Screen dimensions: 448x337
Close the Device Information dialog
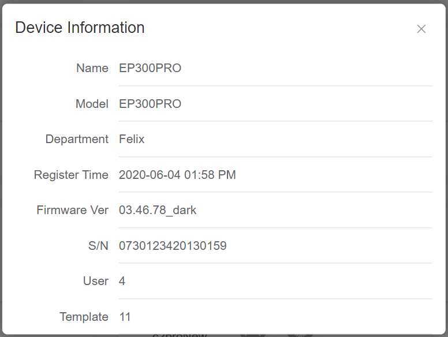(421, 29)
